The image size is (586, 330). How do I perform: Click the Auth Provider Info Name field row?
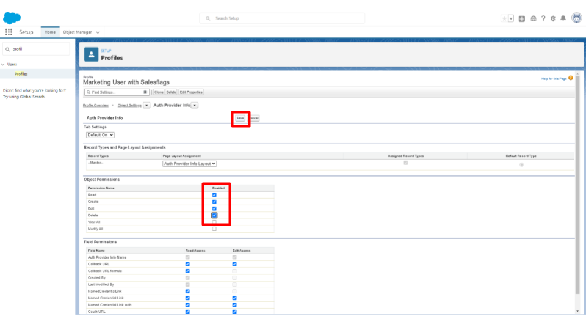pyautogui.click(x=180, y=257)
